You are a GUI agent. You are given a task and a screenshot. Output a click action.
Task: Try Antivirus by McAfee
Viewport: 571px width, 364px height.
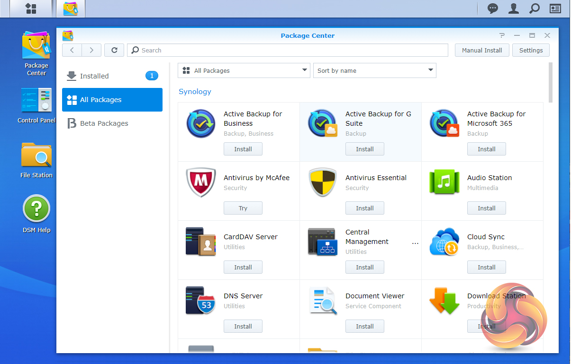click(243, 208)
